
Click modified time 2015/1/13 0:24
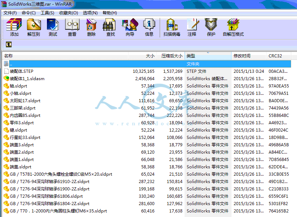[249, 71]
